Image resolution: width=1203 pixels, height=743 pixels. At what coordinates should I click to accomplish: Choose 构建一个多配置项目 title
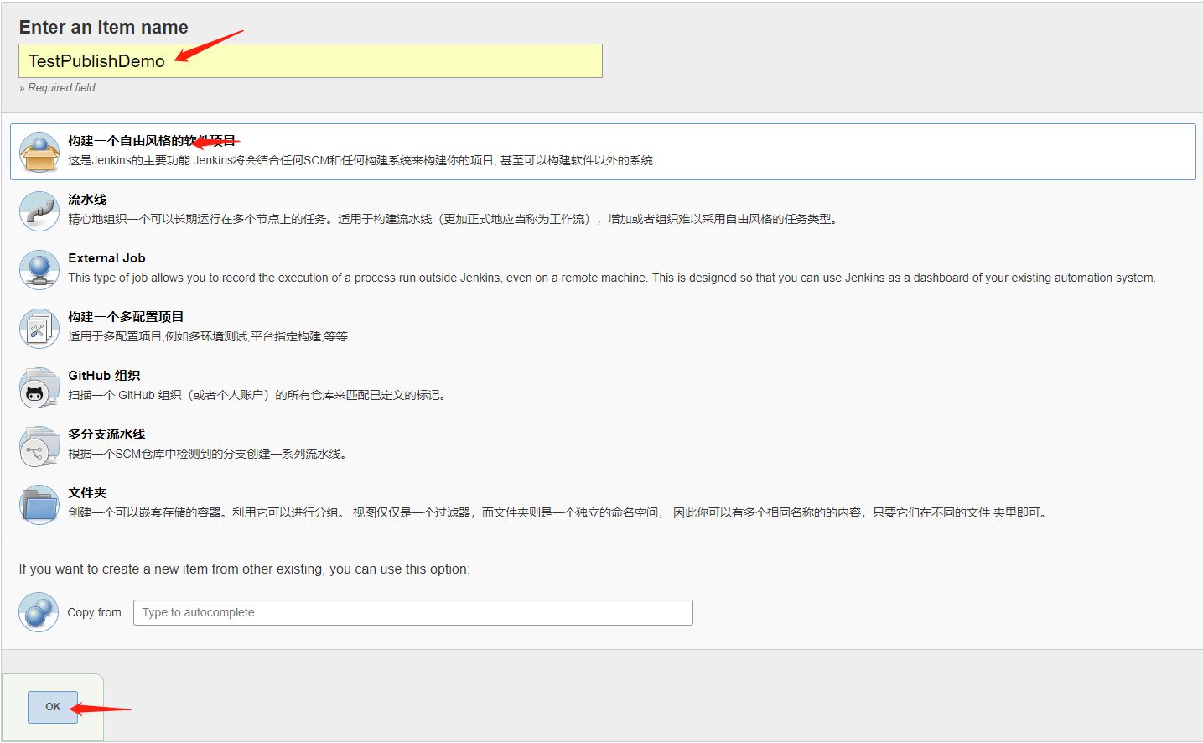point(126,317)
